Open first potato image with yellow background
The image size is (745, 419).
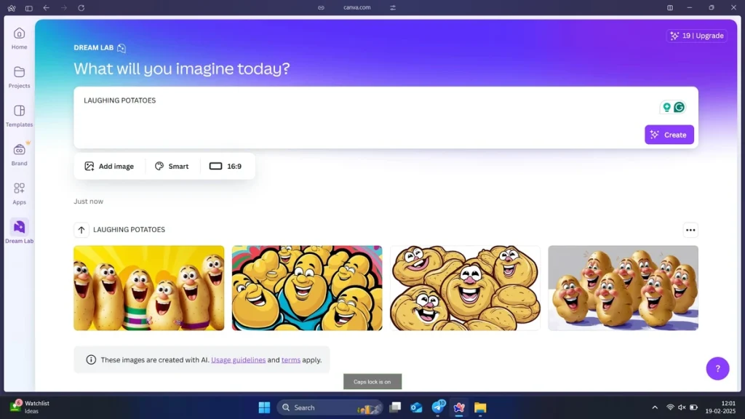click(x=148, y=288)
